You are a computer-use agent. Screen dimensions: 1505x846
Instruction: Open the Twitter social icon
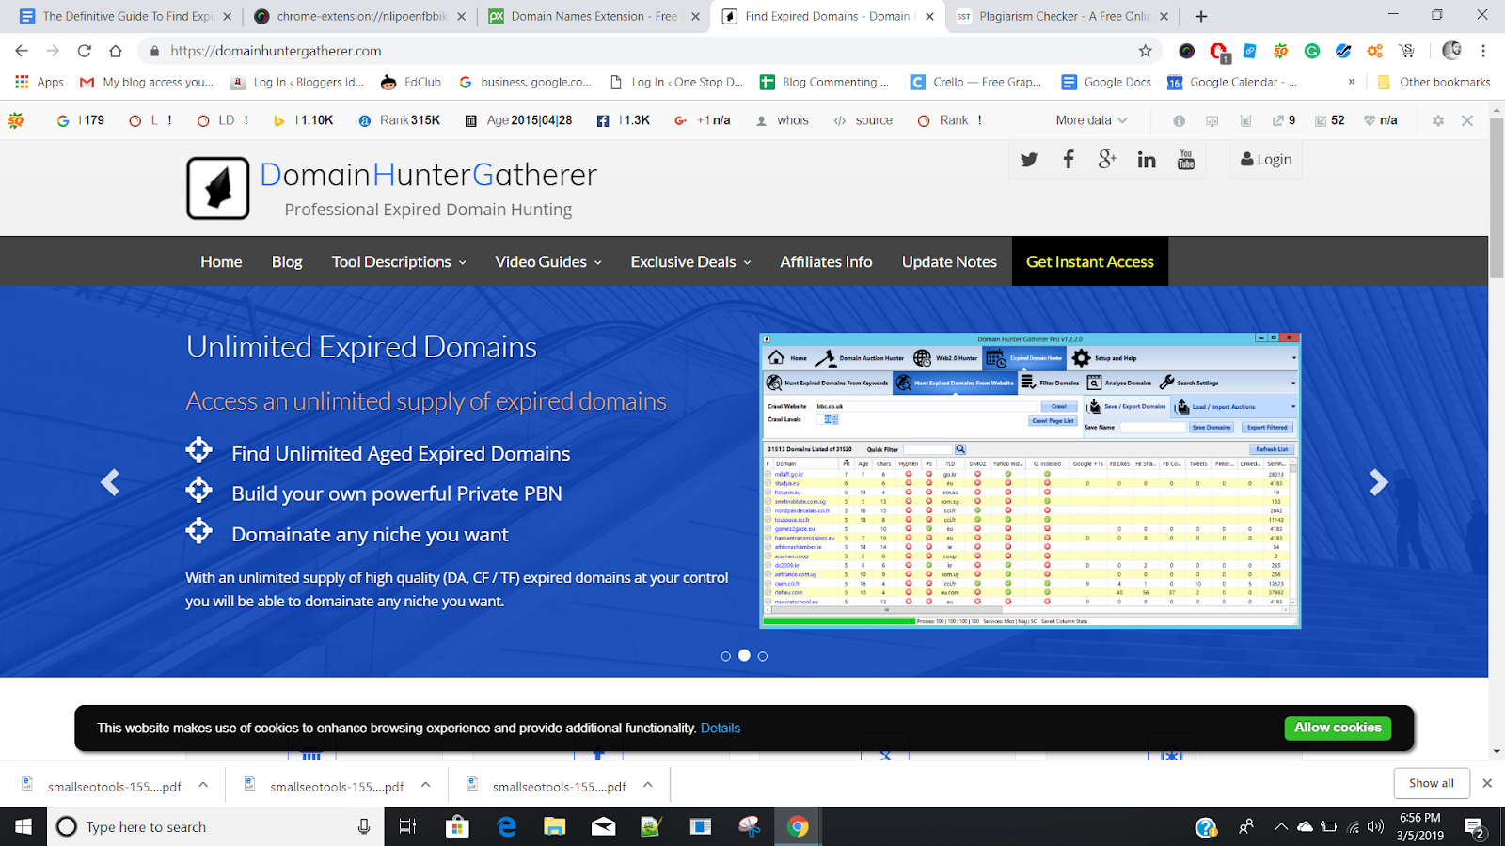coord(1029,160)
